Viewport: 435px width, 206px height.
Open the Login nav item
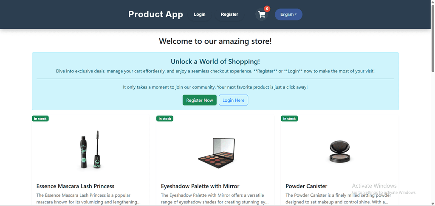[200, 14]
